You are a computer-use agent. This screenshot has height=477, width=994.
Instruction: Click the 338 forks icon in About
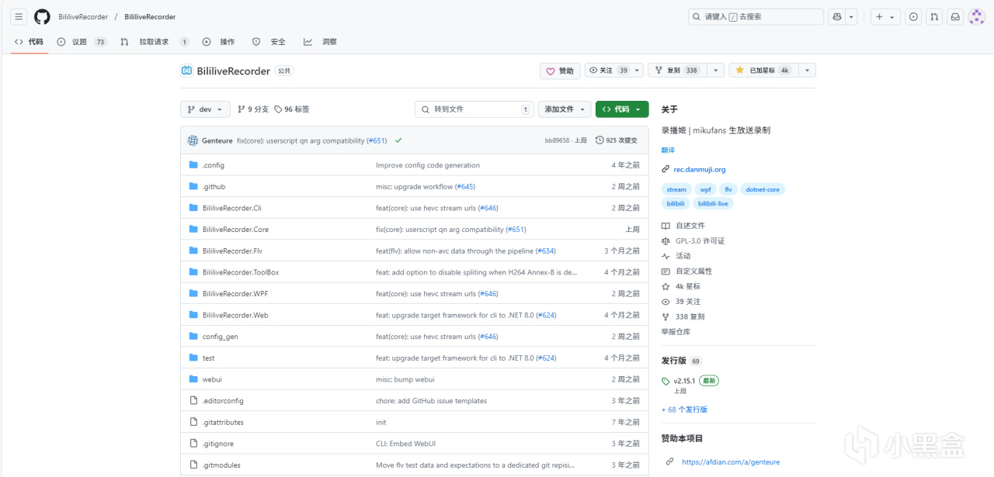click(666, 316)
